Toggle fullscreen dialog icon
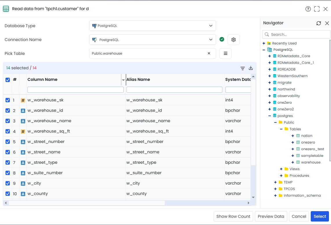The width and height of the screenshot is (331, 225). coord(317,9)
